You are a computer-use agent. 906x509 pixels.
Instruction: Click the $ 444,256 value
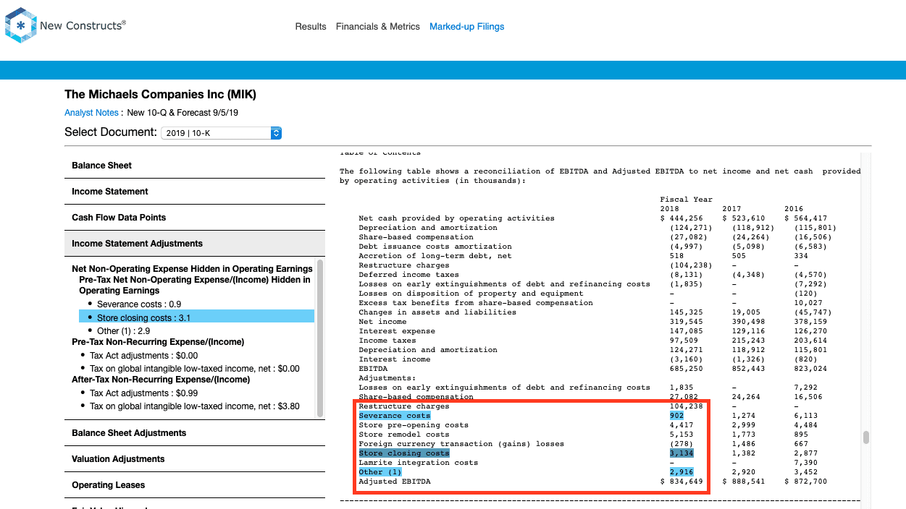[x=681, y=218]
